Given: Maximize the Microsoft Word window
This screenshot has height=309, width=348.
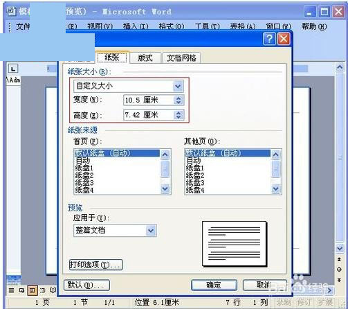Looking at the screenshot, I should click(324, 12).
